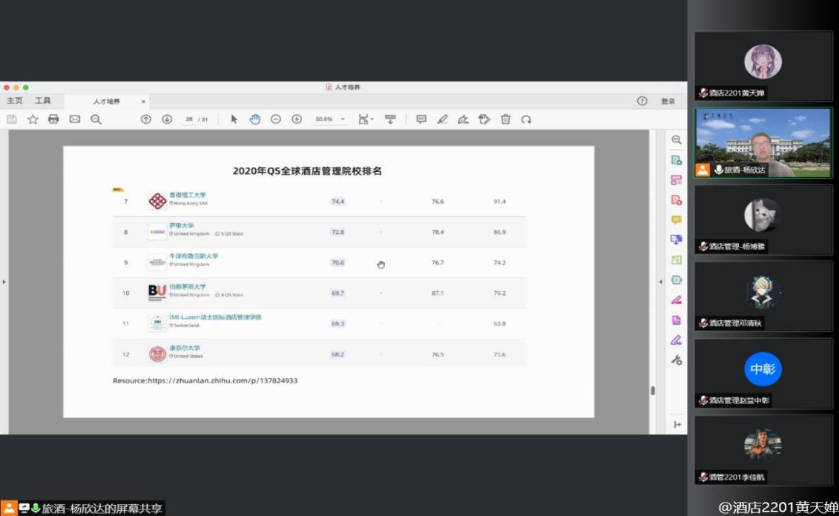The width and height of the screenshot is (839, 516).
Task: Switch to the arrow selection tool
Action: [x=234, y=119]
